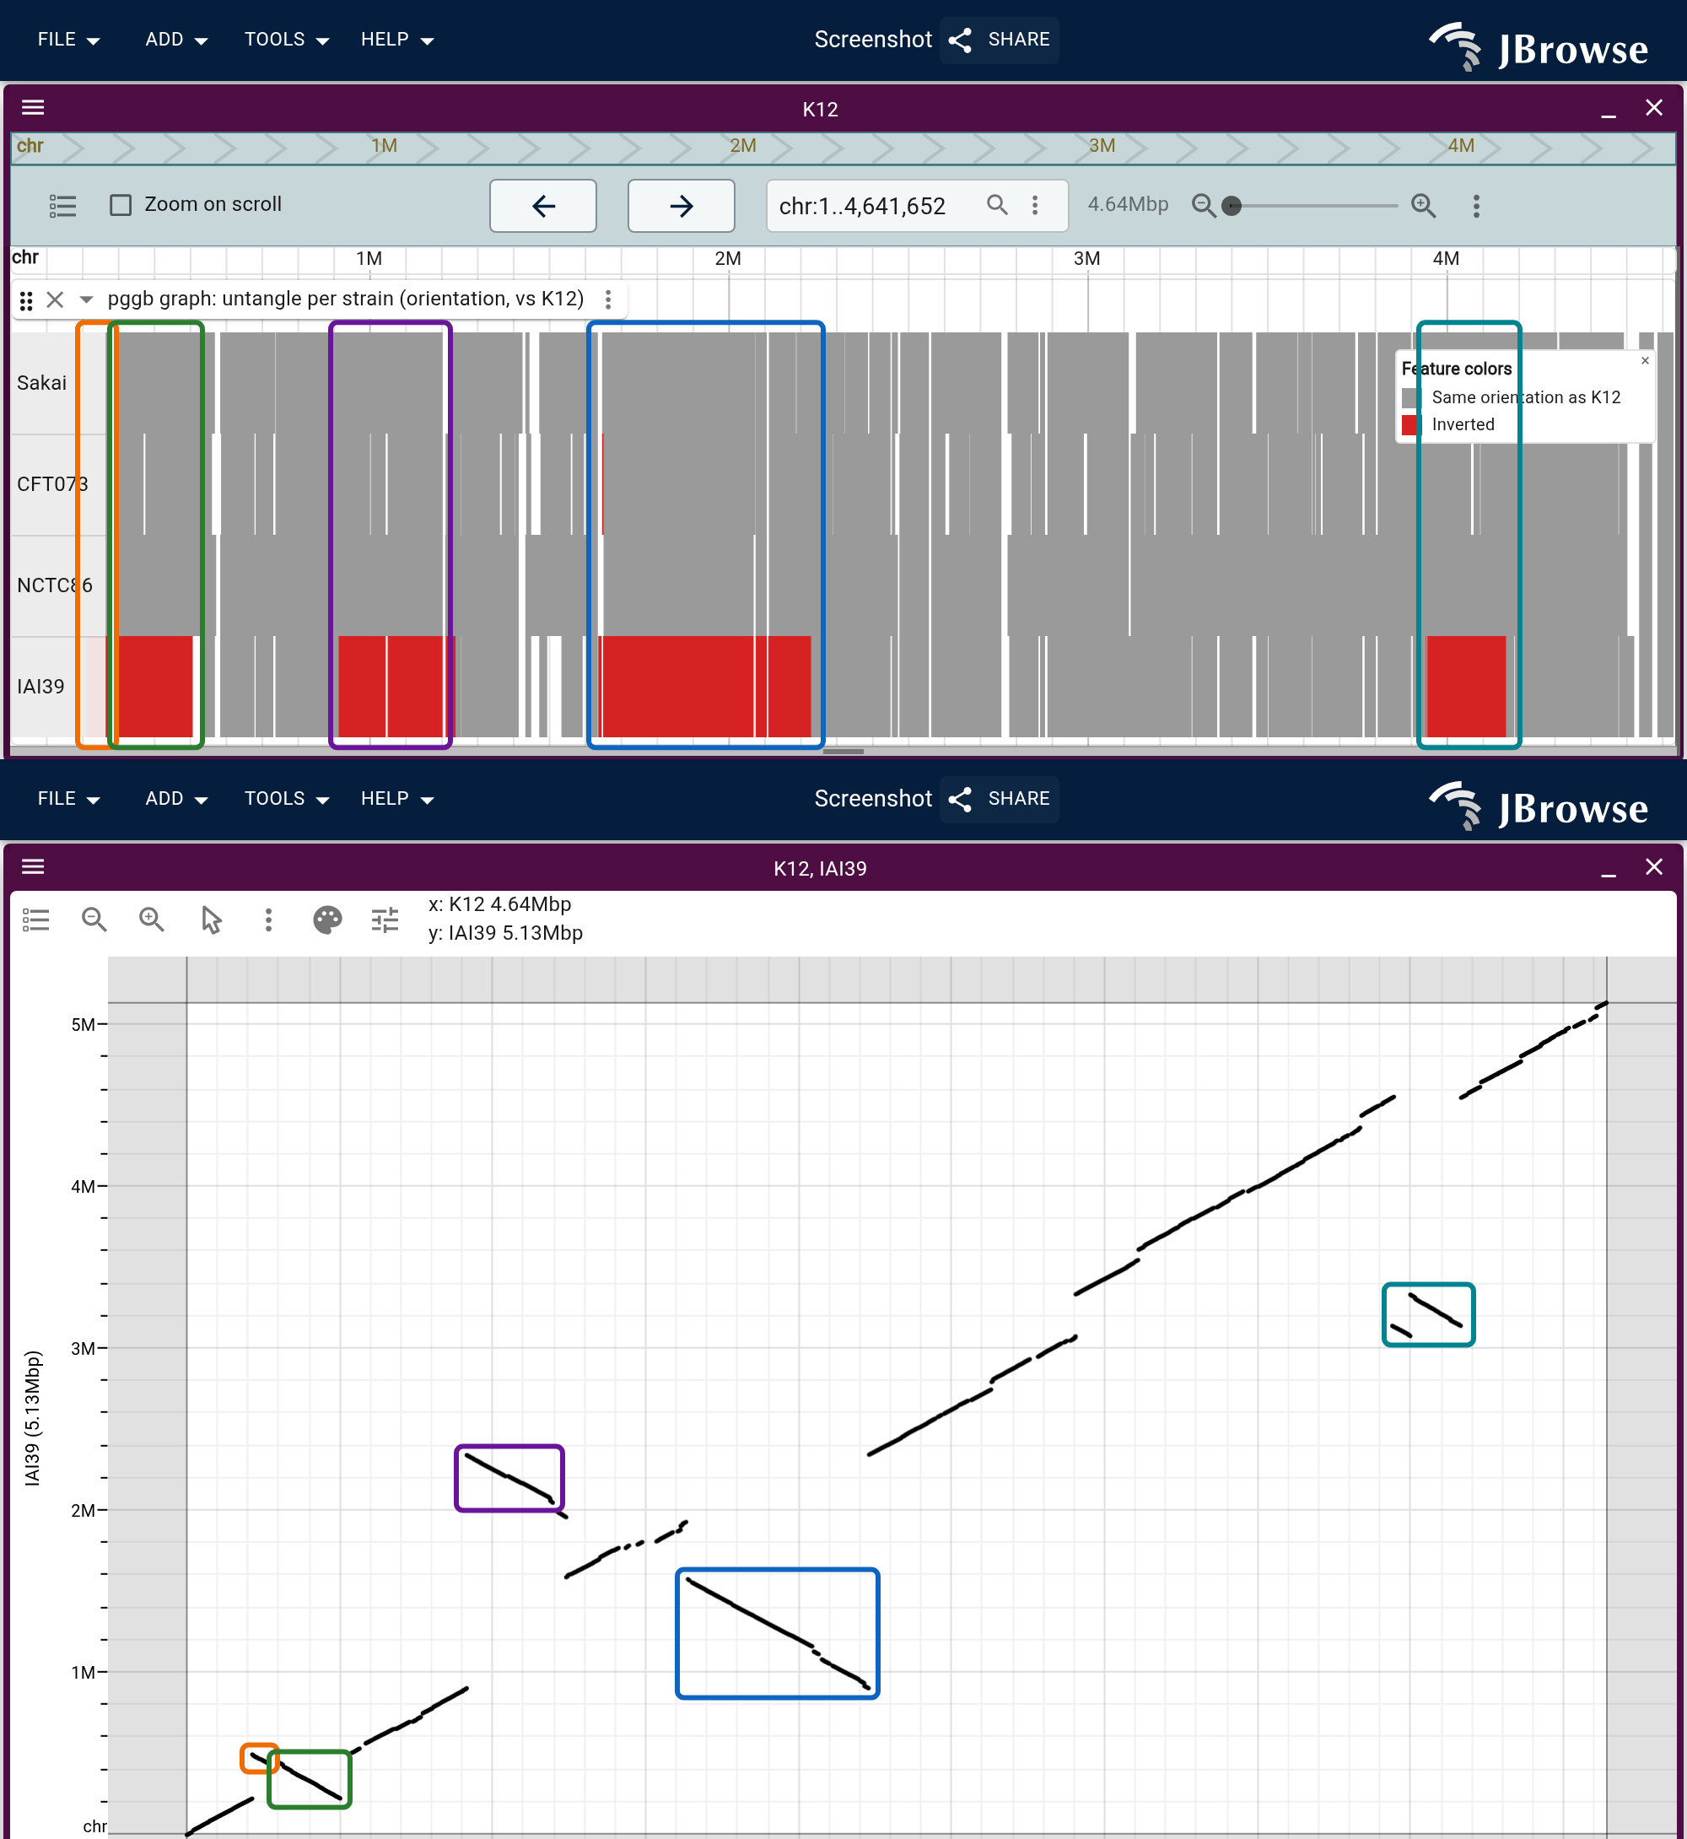Screen dimensions: 1687x1839
Task: Zoom out in the dotplot view
Action: (x=94, y=919)
